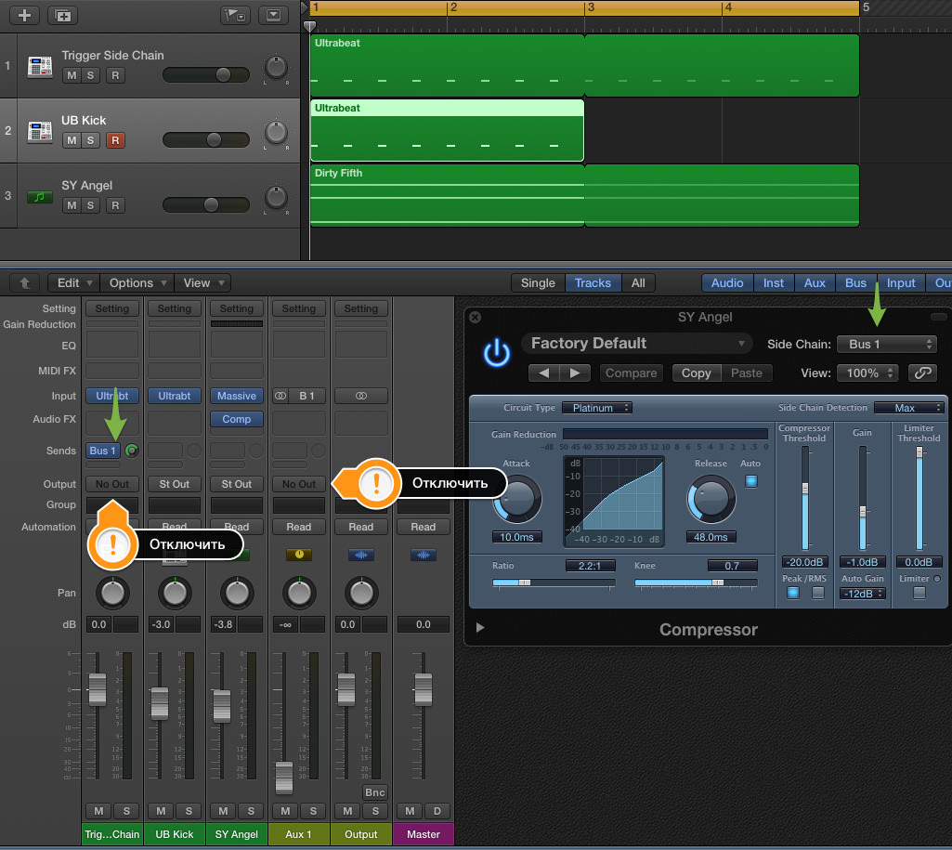Open the mixer View menu
The width and height of the screenshot is (952, 850).
point(203,283)
